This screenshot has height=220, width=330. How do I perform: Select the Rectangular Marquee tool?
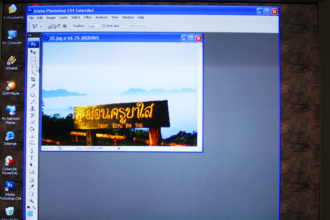[33, 59]
